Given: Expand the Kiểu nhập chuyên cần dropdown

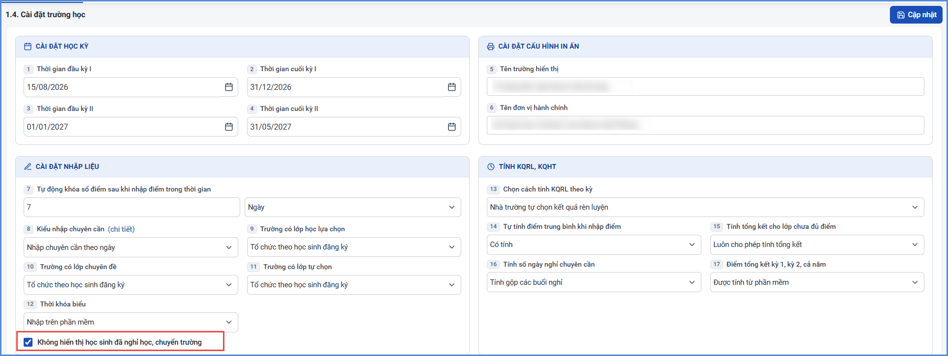Looking at the screenshot, I should click(x=131, y=247).
